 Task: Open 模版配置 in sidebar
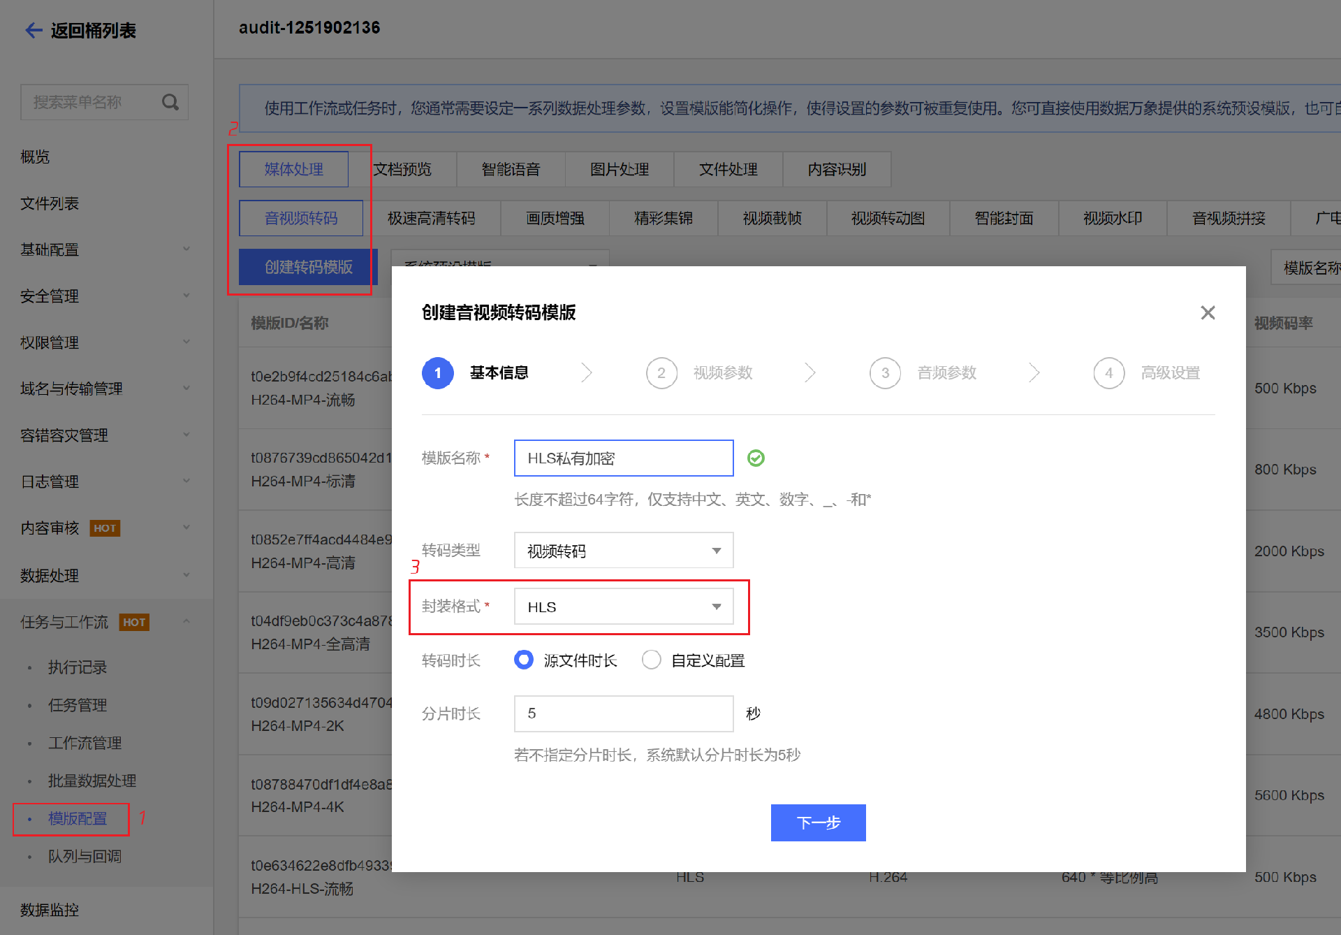(78, 818)
